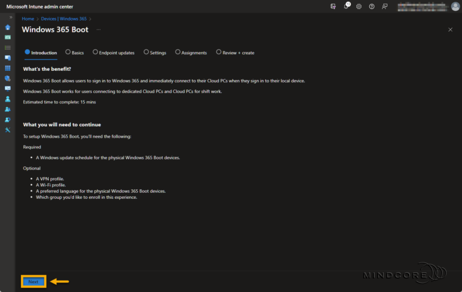Viewport: 462px width, 292px height.
Task: Jump to the Review + create step
Action: pyautogui.click(x=235, y=52)
